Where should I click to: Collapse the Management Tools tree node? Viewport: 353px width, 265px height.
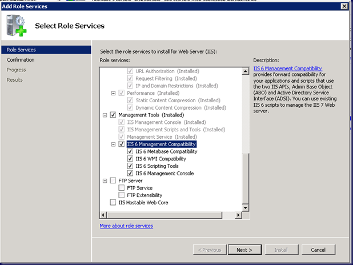[x=105, y=115]
